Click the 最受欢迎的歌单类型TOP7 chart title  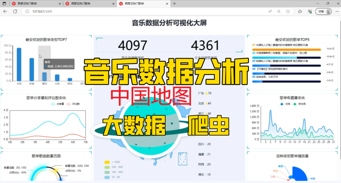pos(46,40)
